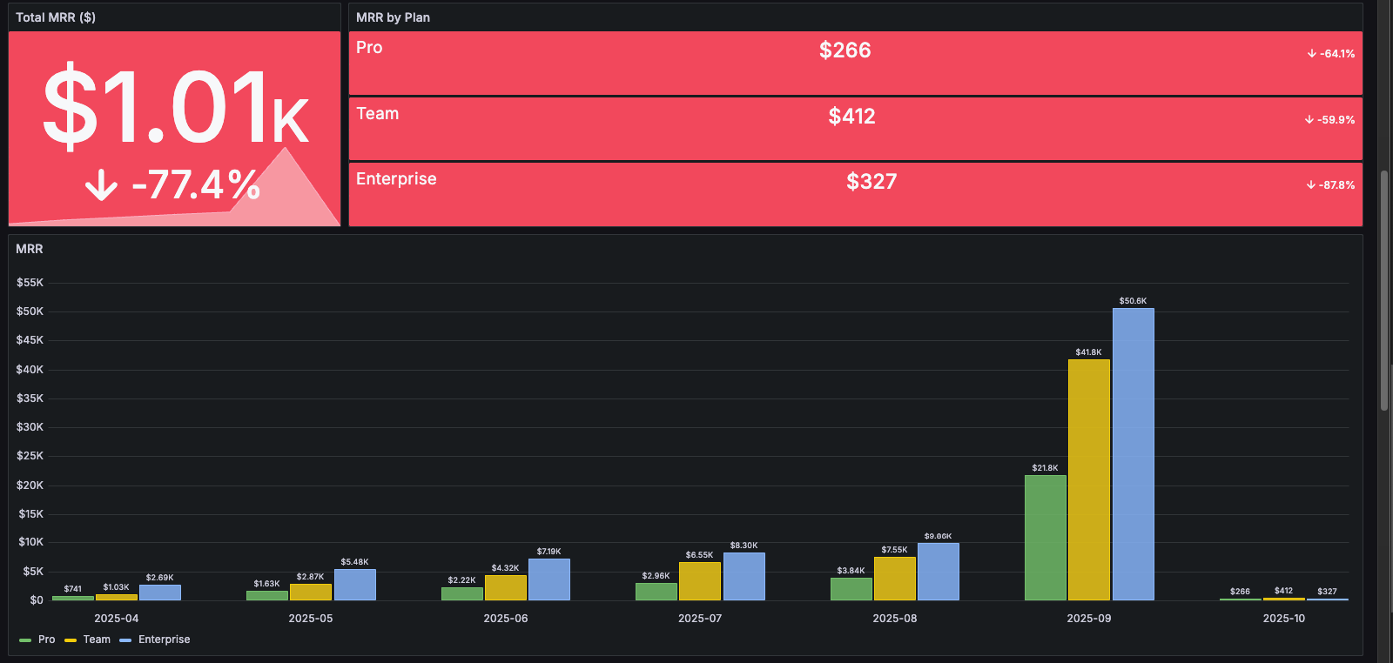Image resolution: width=1393 pixels, height=663 pixels.
Task: Toggle the Pro series name in chart legend
Action: [x=47, y=640]
